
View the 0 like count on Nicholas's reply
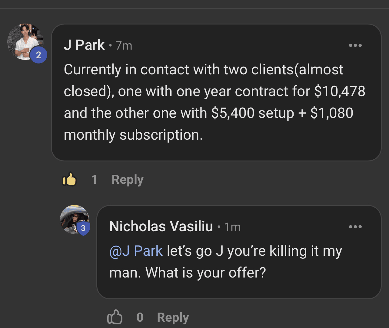[140, 317]
